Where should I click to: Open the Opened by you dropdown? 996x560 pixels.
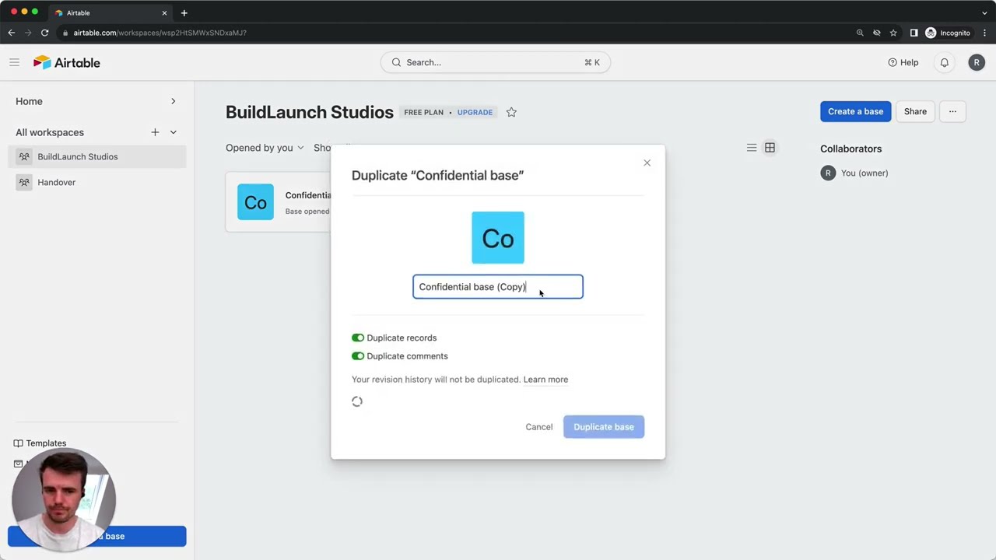point(265,148)
